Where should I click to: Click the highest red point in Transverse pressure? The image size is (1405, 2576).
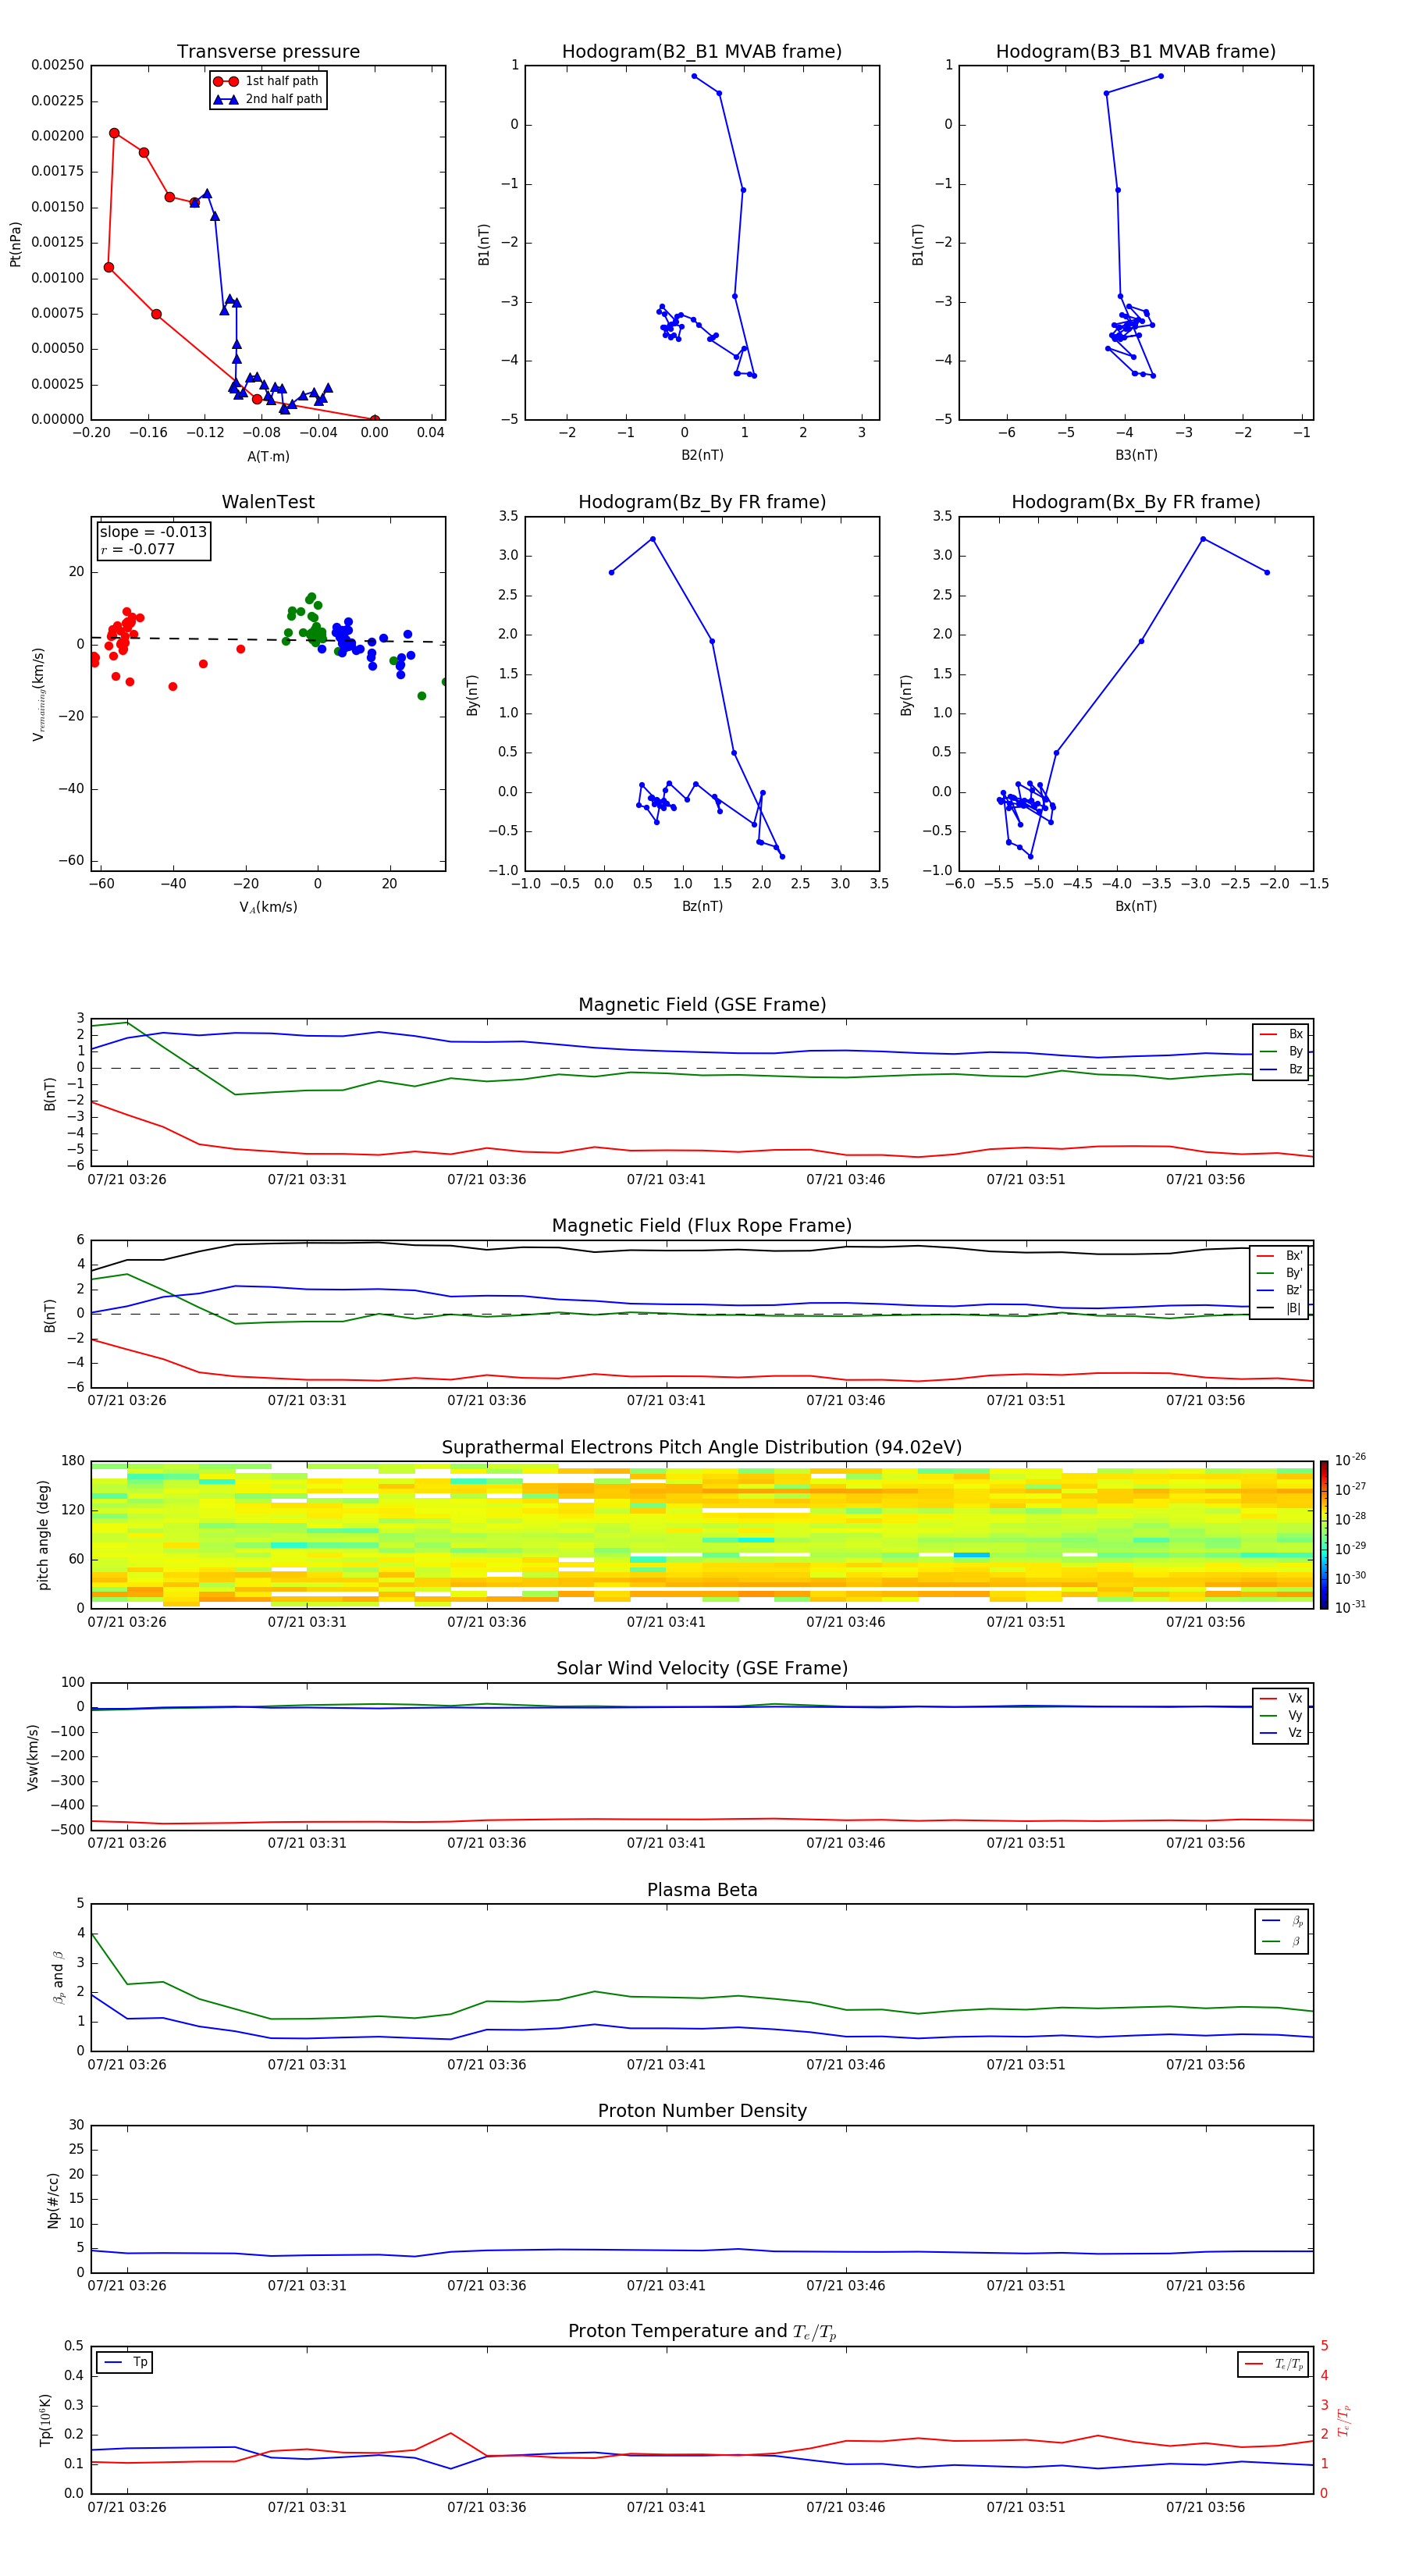point(114,133)
